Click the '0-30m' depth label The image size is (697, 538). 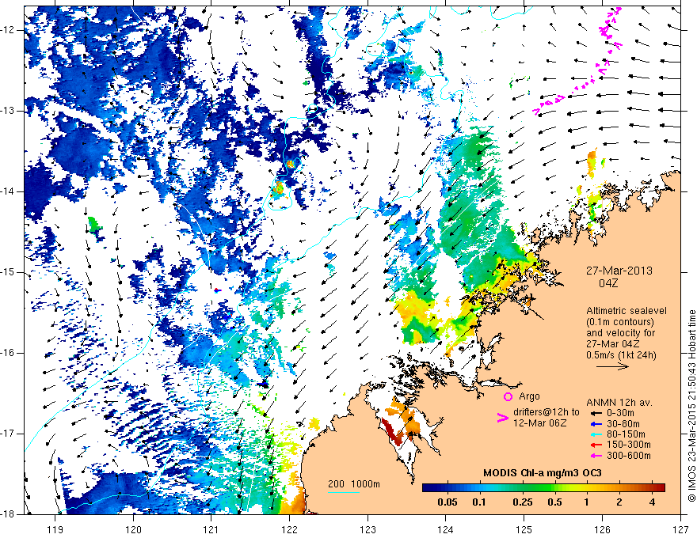(621, 413)
